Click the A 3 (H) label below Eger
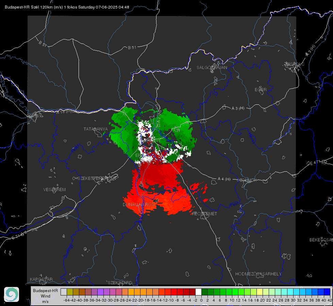 click(238, 108)
